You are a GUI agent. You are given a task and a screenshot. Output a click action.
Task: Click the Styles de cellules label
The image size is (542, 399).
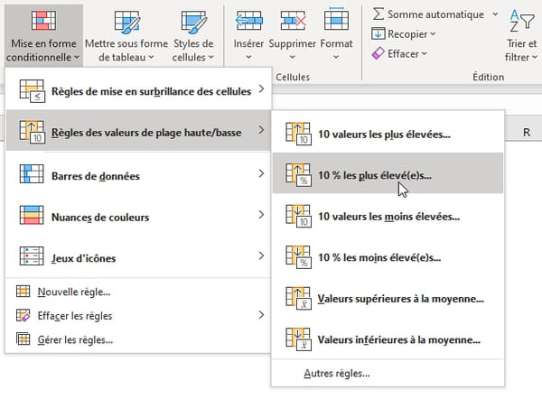193,50
